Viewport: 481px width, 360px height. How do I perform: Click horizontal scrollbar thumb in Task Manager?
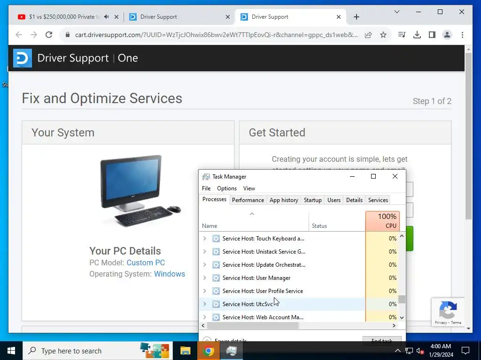(x=253, y=326)
